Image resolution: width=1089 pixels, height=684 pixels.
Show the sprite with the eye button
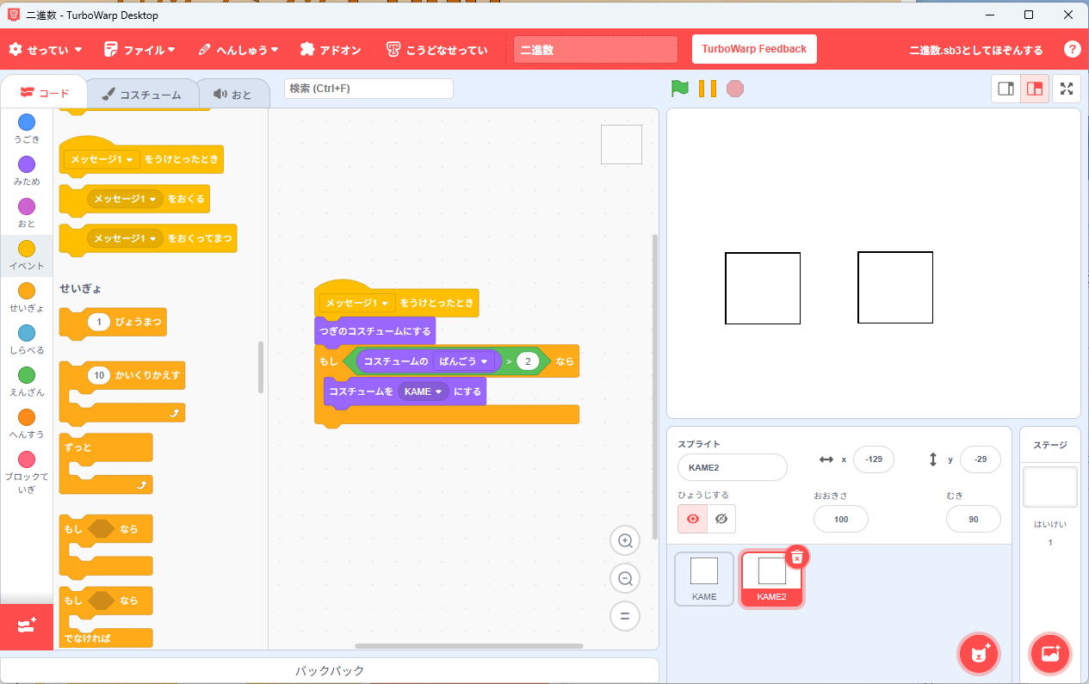[x=693, y=519]
